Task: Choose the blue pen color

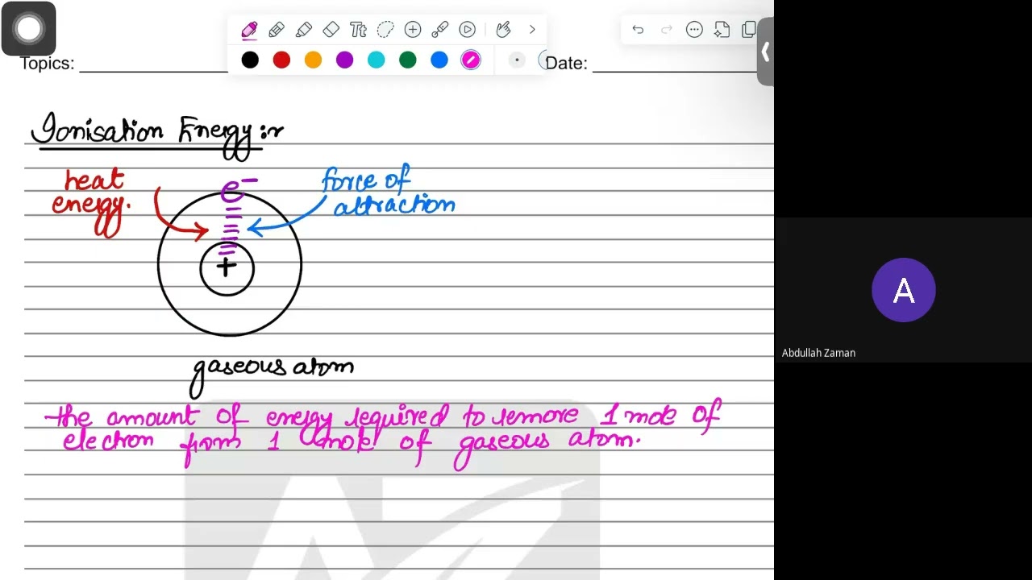Action: 439,60
